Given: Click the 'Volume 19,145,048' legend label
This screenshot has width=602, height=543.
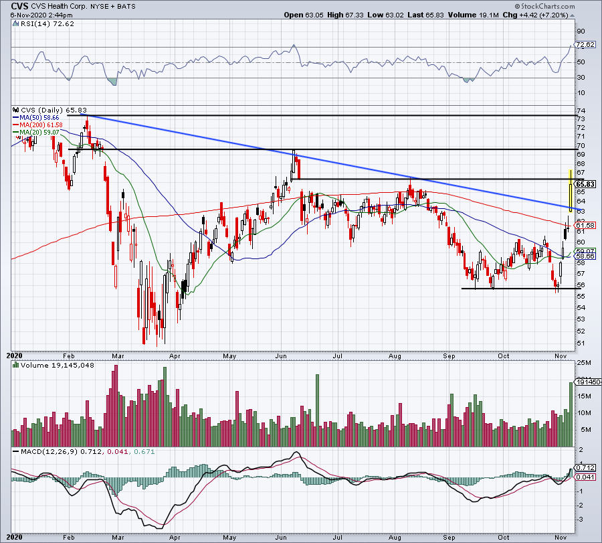Looking at the screenshot, I should (58, 365).
